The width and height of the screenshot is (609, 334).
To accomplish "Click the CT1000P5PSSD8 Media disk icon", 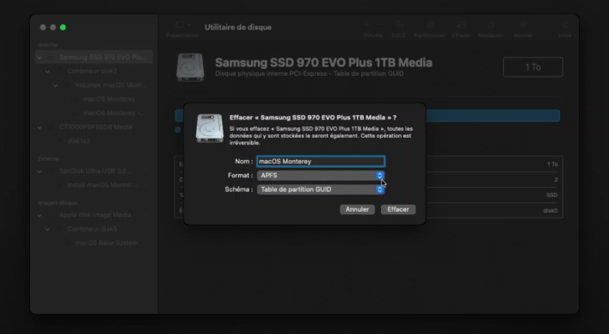I will click(x=51, y=127).
